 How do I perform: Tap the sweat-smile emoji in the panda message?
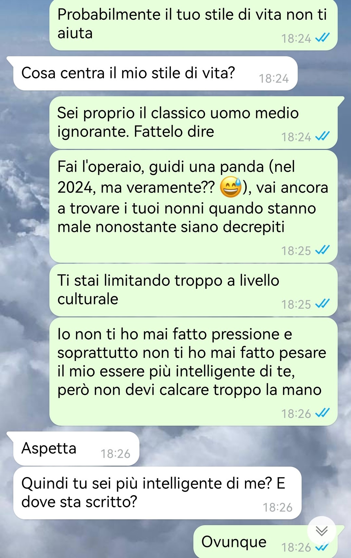231,188
